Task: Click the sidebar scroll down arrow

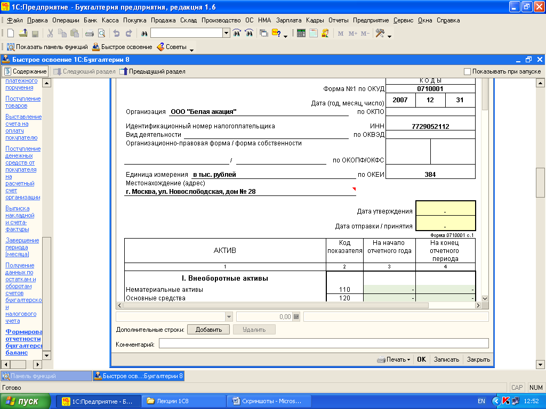Action: (x=47, y=355)
